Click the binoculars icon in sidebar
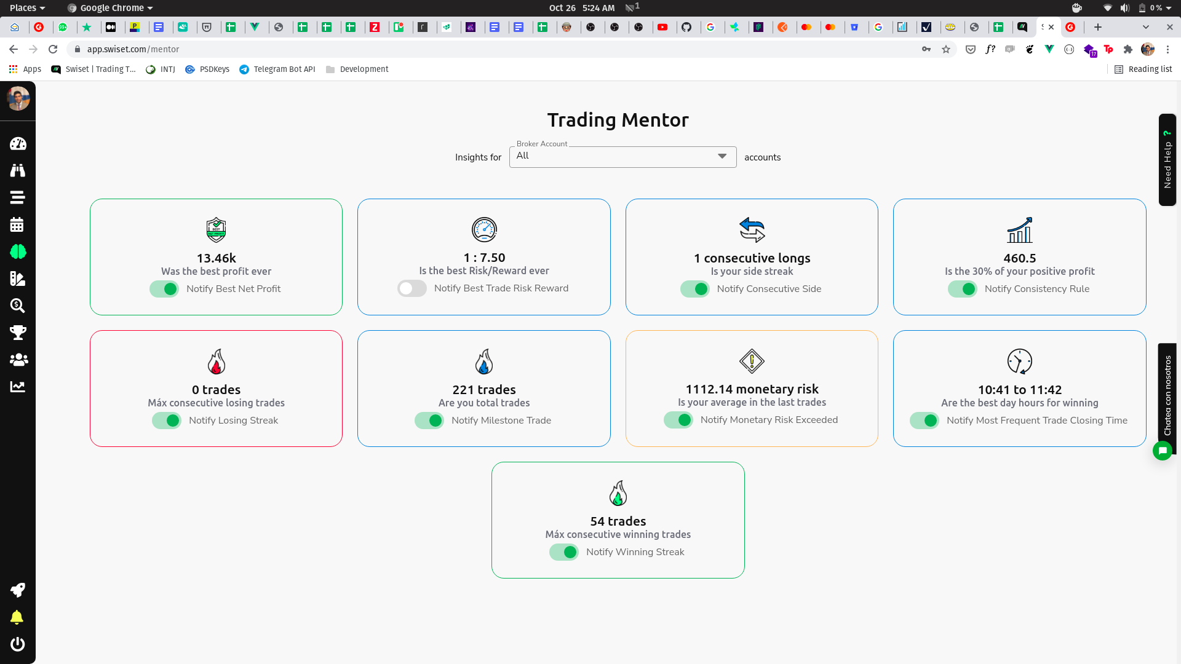 (18, 170)
